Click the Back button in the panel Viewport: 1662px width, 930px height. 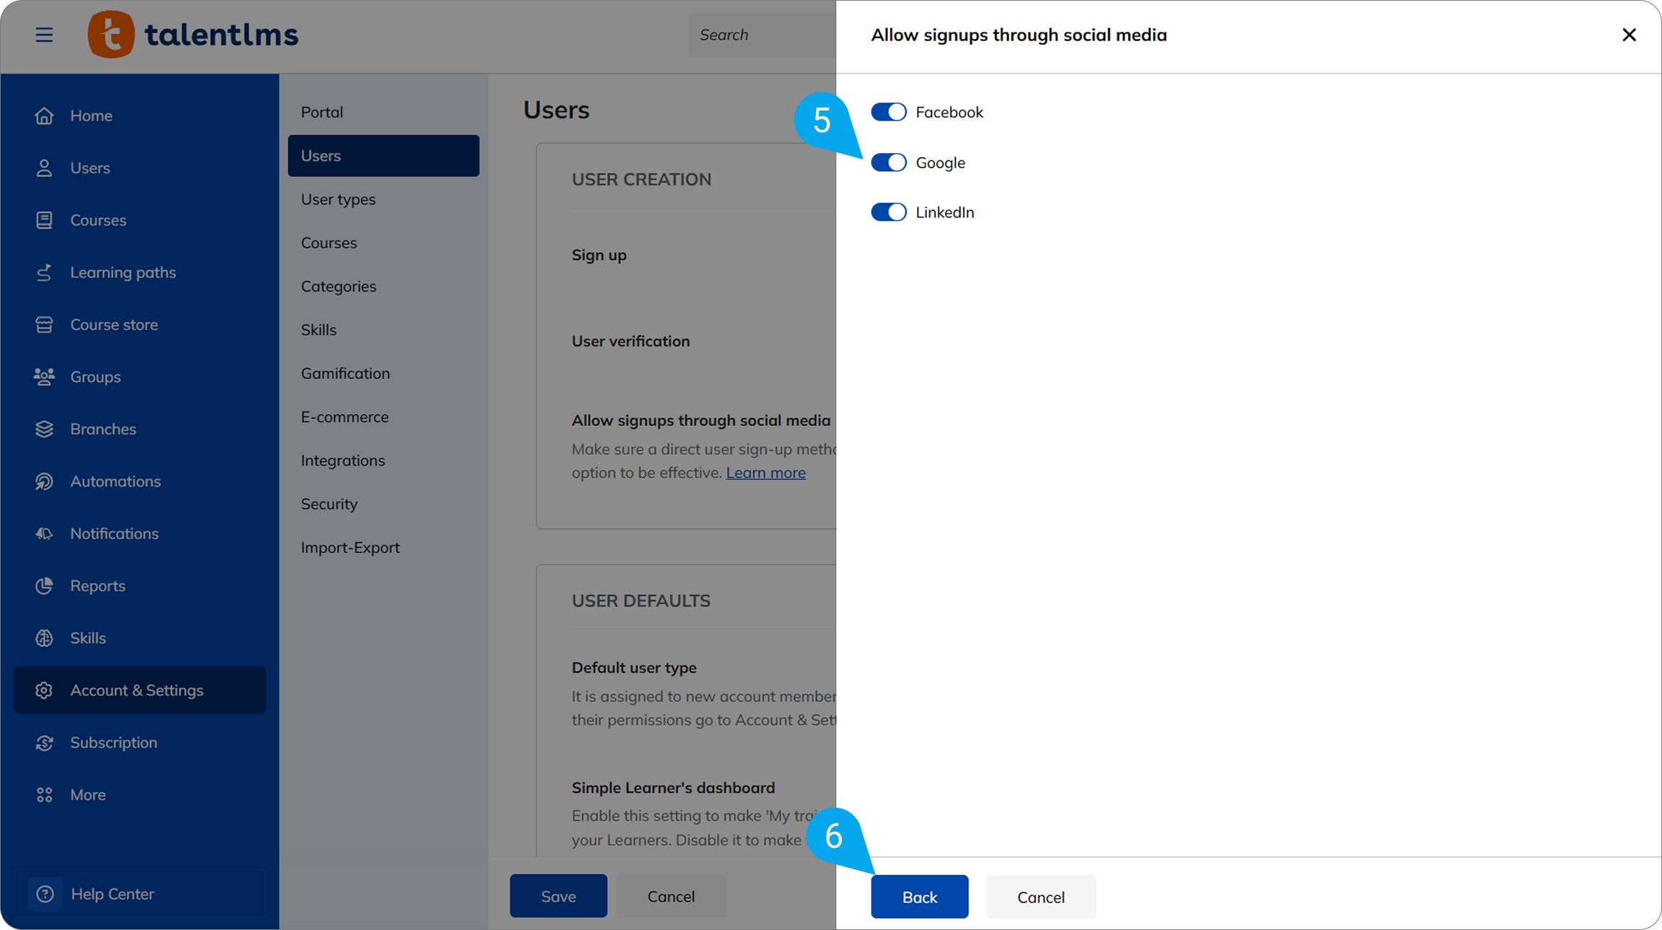[x=919, y=897]
